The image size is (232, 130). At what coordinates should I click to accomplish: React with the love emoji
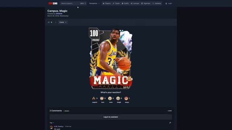pos(101,98)
